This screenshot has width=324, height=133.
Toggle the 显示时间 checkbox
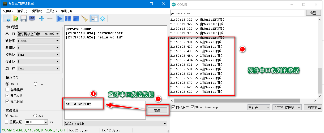click(x=7, y=101)
